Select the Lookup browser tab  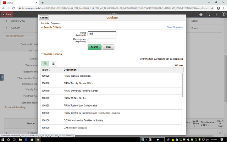point(20,2)
